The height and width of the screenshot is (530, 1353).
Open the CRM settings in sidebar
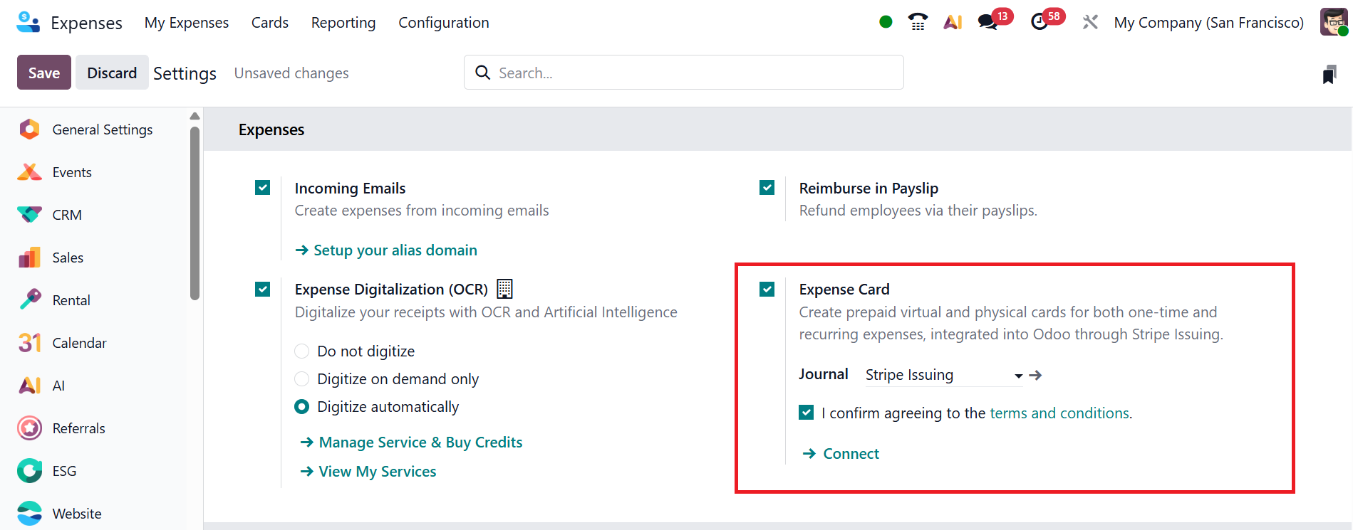pyautogui.click(x=67, y=215)
